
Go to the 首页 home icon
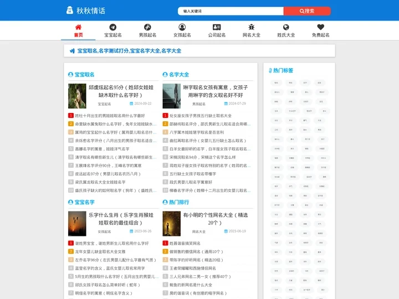[78, 27]
